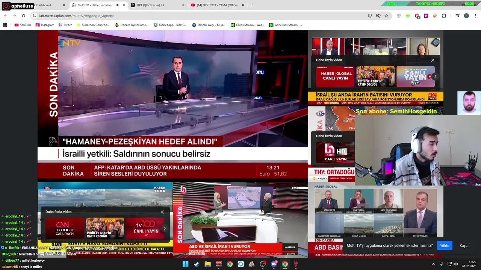
Task: Open Halk TV HD Canlı Yayın thumbnail
Action: pyautogui.click(x=336, y=152)
